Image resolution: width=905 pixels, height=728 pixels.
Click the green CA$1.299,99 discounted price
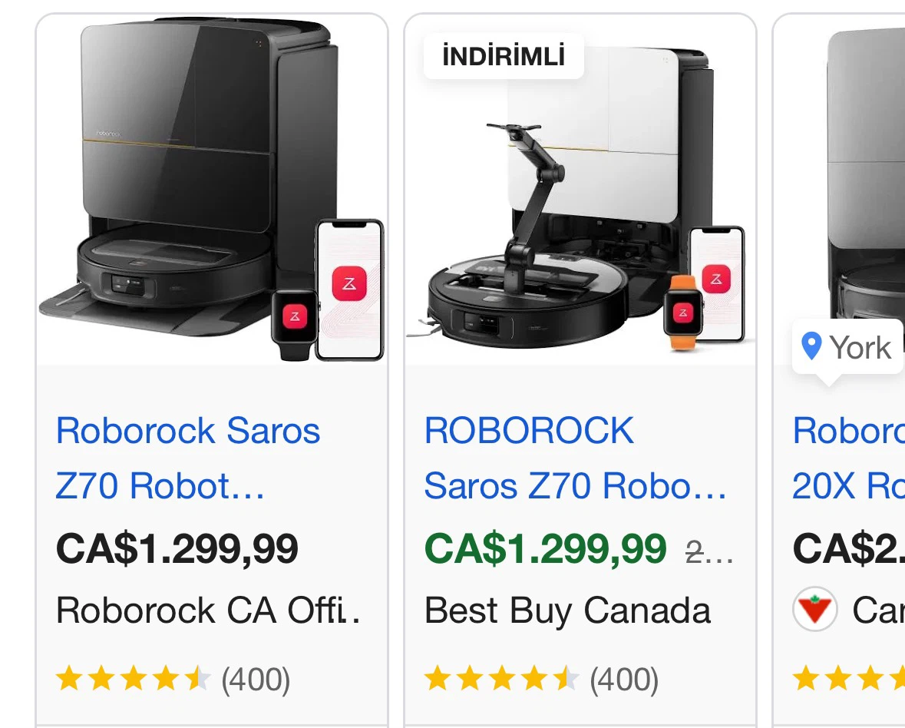(546, 548)
